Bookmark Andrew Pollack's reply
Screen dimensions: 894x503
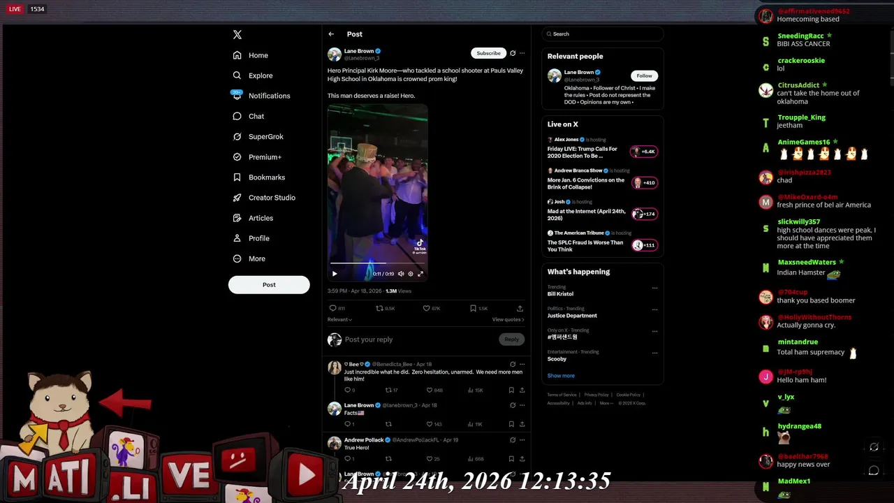point(511,459)
